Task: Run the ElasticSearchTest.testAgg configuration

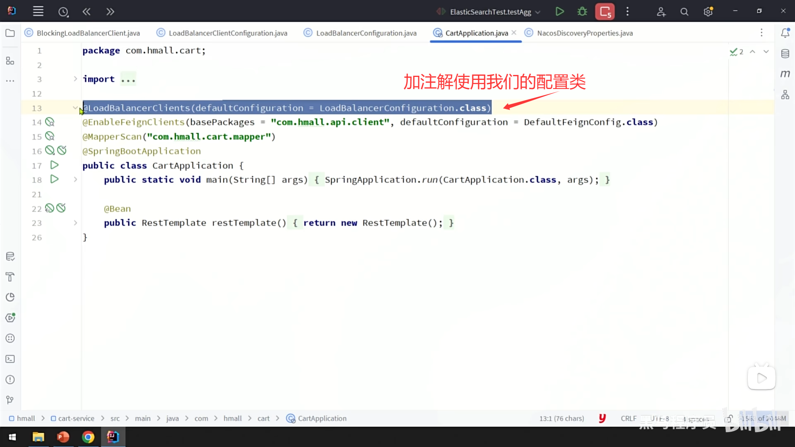Action: coord(559,12)
